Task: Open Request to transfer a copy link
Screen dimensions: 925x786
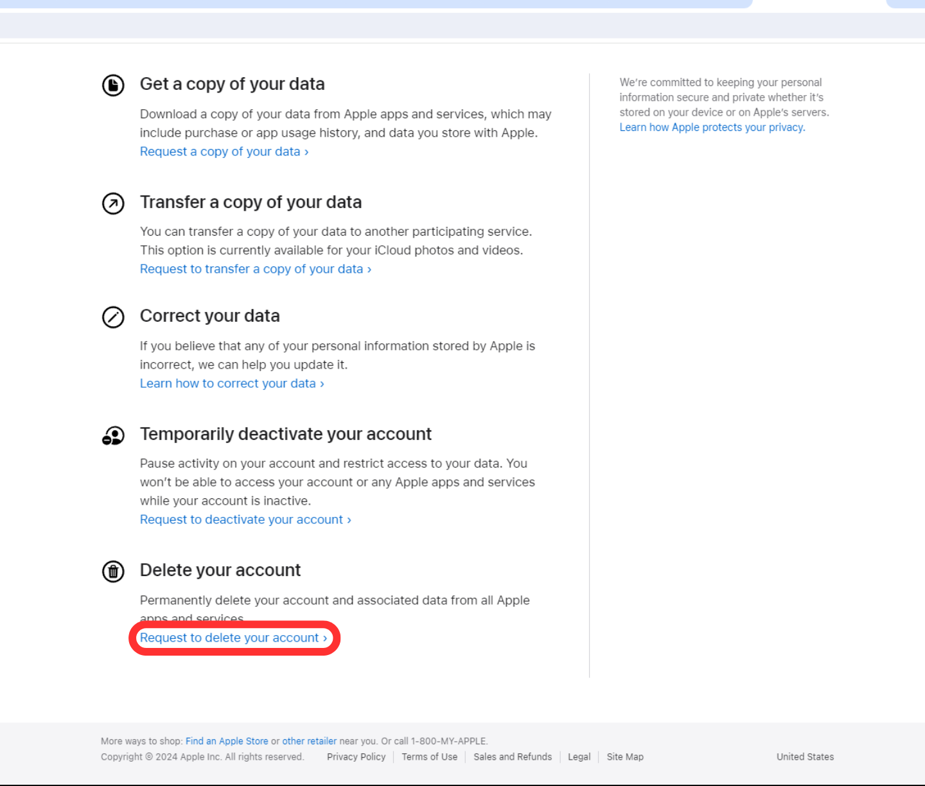Action: 255,269
